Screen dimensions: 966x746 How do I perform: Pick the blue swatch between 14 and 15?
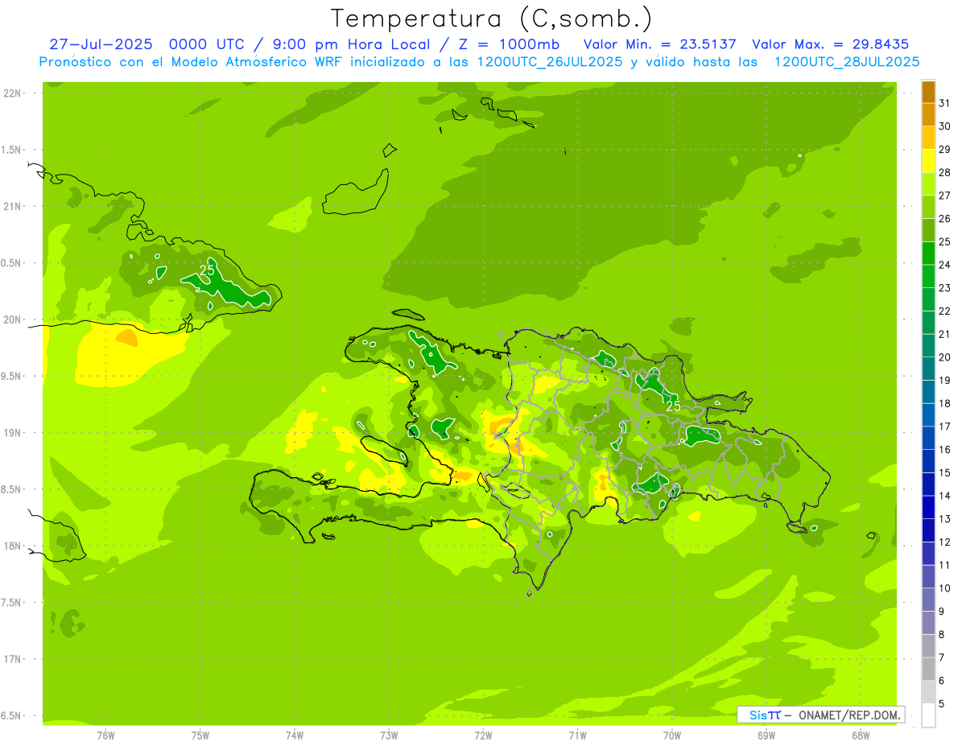928,484
